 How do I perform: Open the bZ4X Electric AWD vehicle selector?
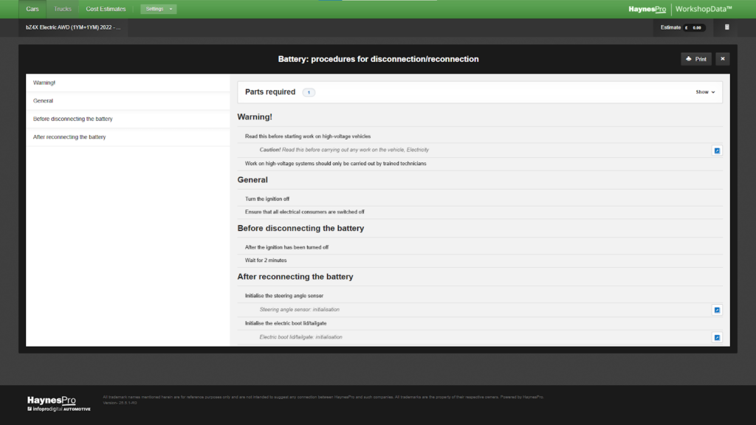tap(72, 27)
